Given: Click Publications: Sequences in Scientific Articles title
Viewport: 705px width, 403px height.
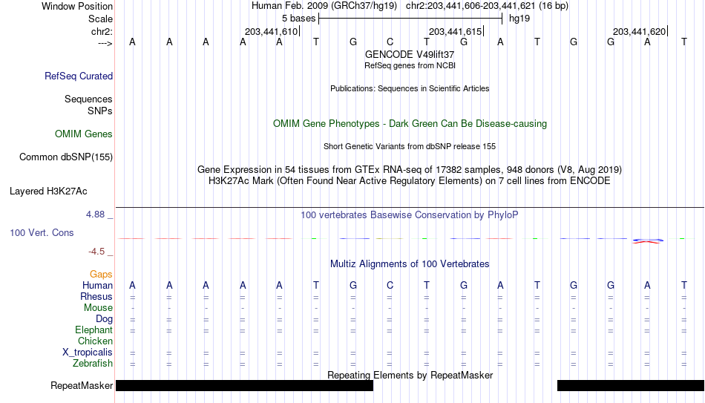Looking at the screenshot, I should tap(410, 88).
